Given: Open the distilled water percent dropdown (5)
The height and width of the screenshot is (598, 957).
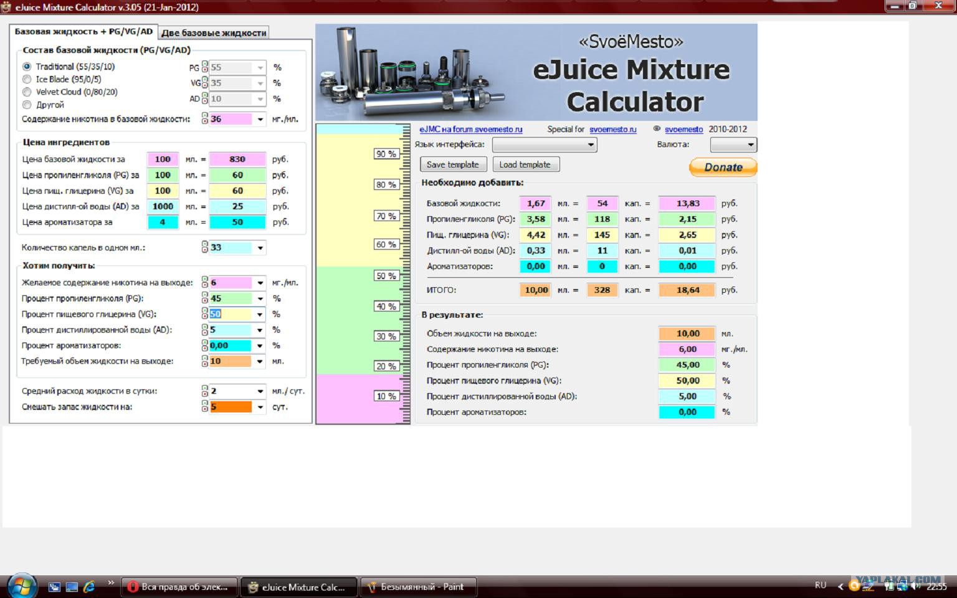Looking at the screenshot, I should [x=260, y=330].
